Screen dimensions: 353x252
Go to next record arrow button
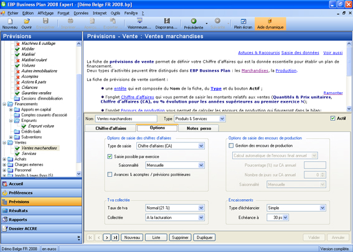[x=106, y=237]
